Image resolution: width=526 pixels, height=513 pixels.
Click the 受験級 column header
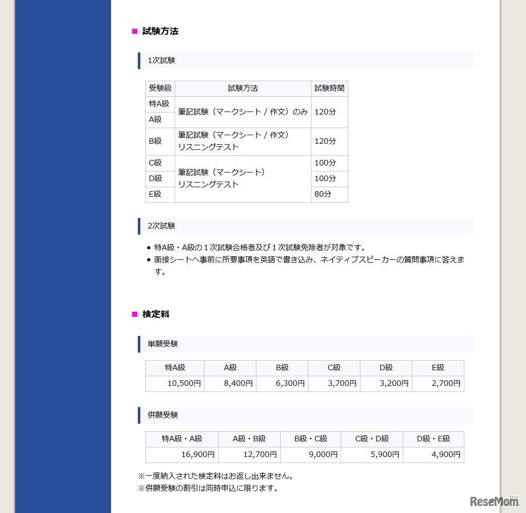point(160,88)
